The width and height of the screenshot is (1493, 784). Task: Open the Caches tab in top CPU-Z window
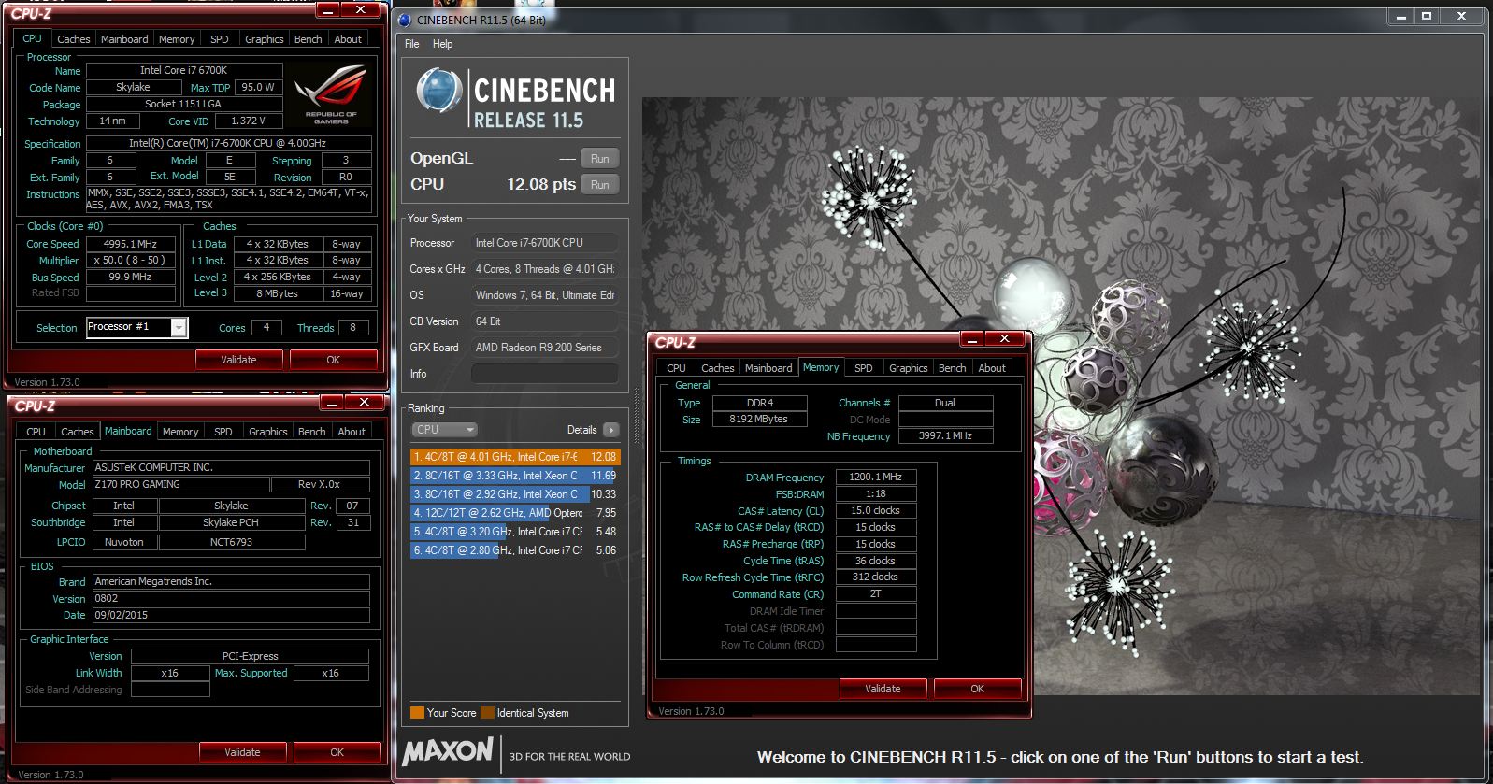pos(73,39)
